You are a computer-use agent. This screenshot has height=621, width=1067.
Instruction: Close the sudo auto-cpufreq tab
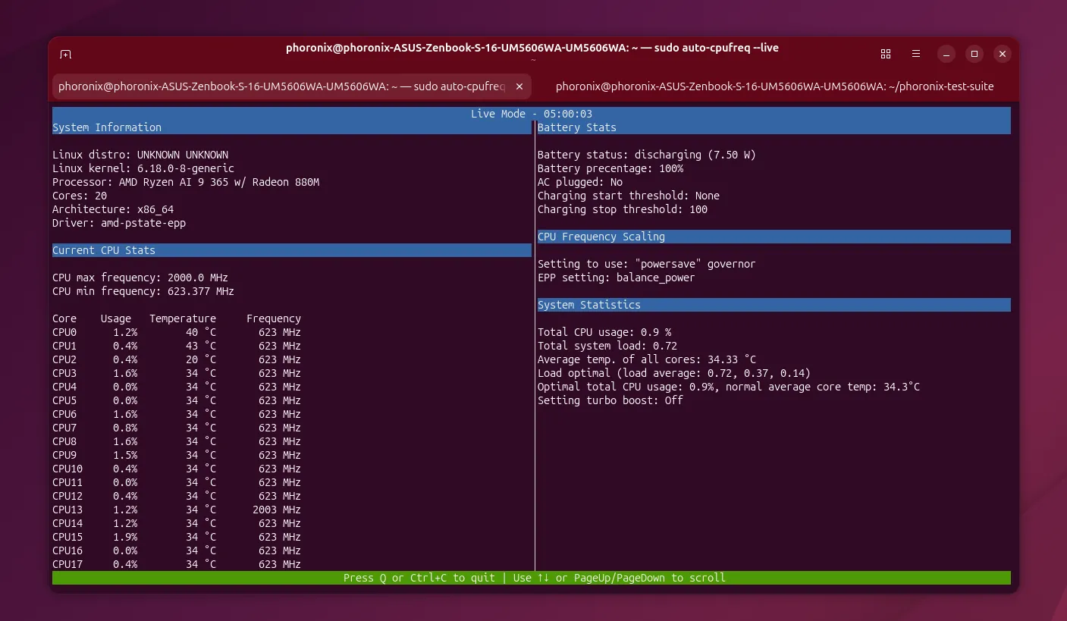(519, 86)
